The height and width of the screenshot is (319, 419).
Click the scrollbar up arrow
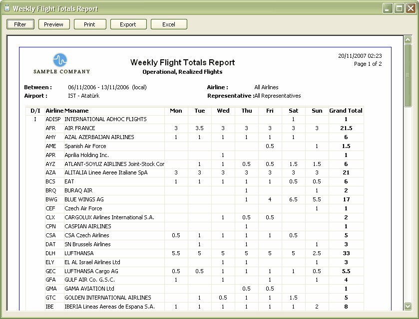coord(408,40)
